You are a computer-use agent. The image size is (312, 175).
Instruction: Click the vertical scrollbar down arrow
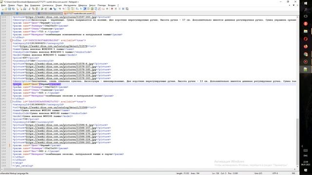(297, 166)
